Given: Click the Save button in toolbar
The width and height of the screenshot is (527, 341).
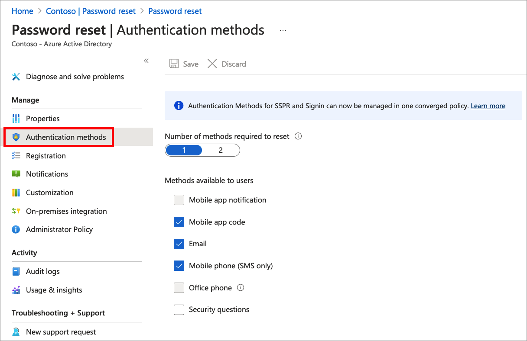Looking at the screenshot, I should (184, 64).
